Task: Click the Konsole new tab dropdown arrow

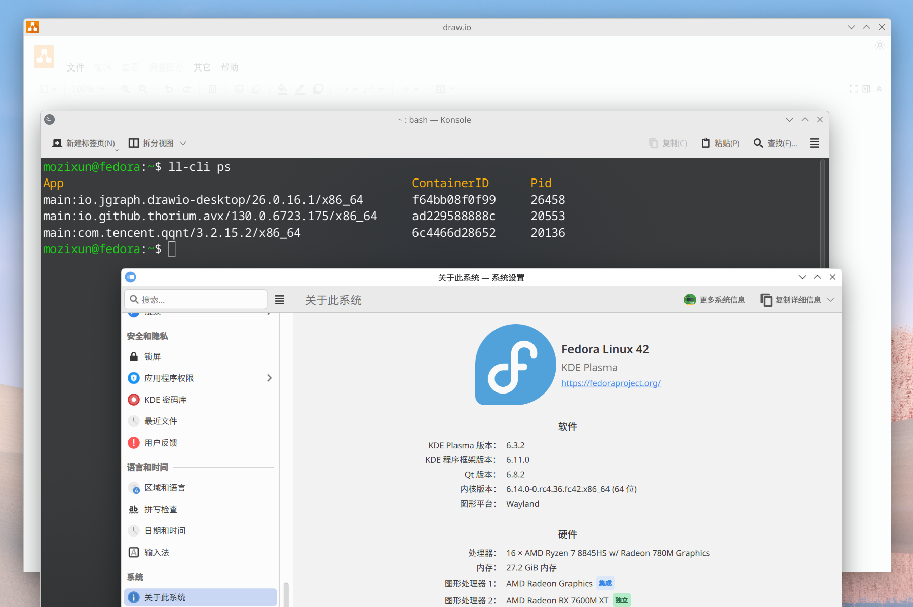Action: [x=117, y=150]
